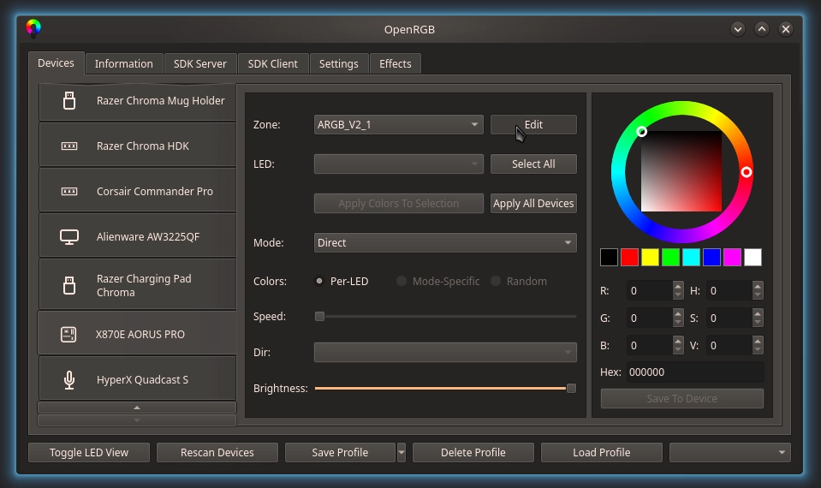Pick the white color swatch
The width and height of the screenshot is (821, 488).
[753, 257]
